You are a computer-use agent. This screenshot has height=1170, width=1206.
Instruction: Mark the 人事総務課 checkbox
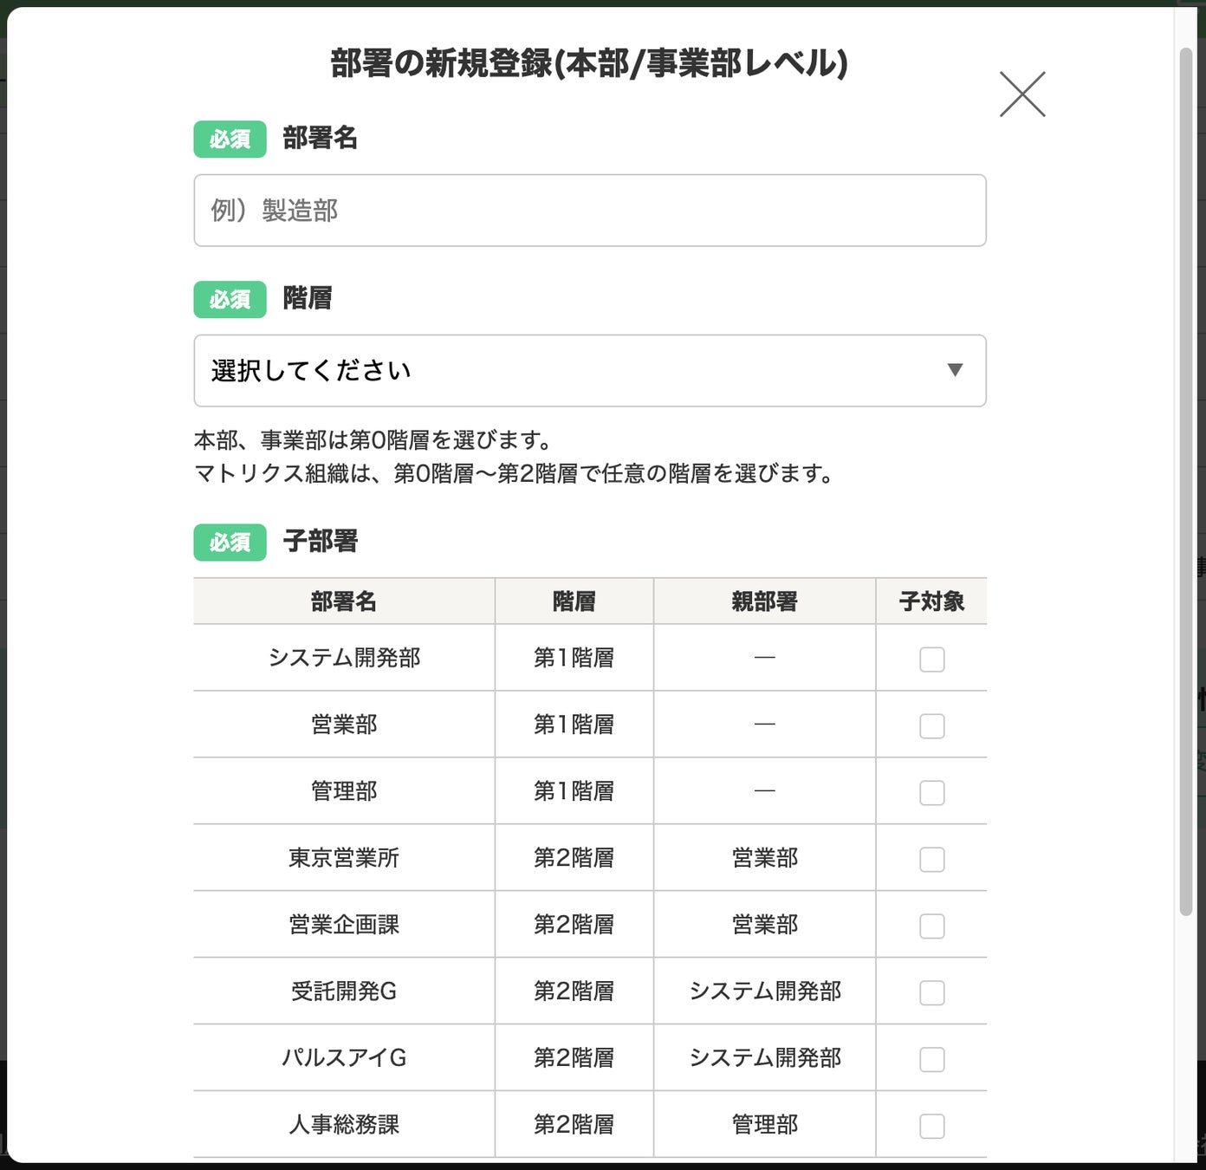[x=931, y=1127]
